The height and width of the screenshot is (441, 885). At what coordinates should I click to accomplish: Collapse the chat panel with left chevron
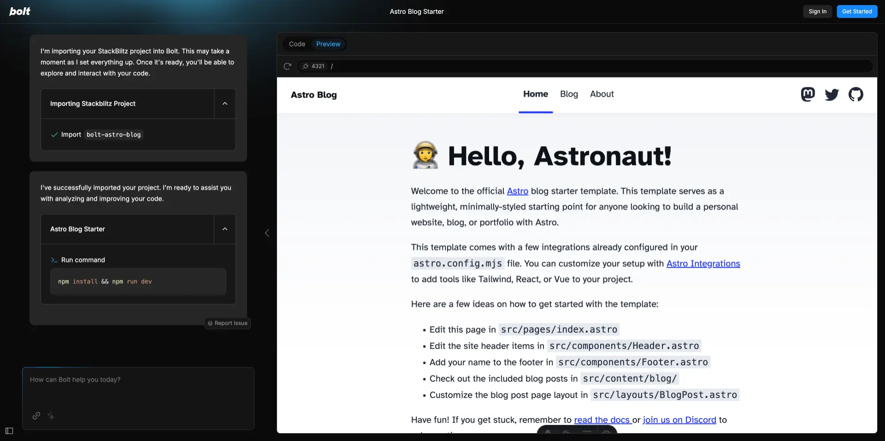[x=267, y=233]
